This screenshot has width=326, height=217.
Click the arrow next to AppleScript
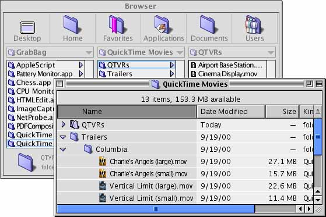click(81, 65)
